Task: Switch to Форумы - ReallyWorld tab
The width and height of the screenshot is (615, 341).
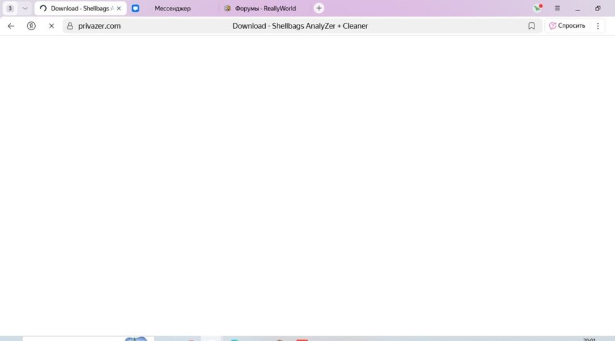Action: tap(265, 8)
